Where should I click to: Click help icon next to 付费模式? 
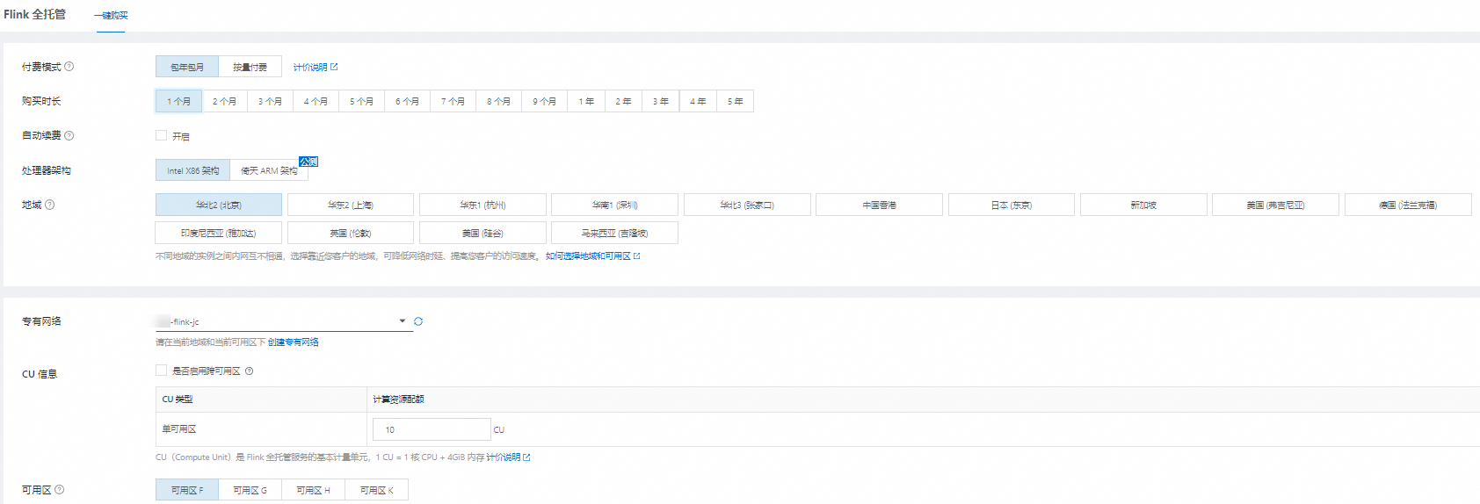click(69, 67)
